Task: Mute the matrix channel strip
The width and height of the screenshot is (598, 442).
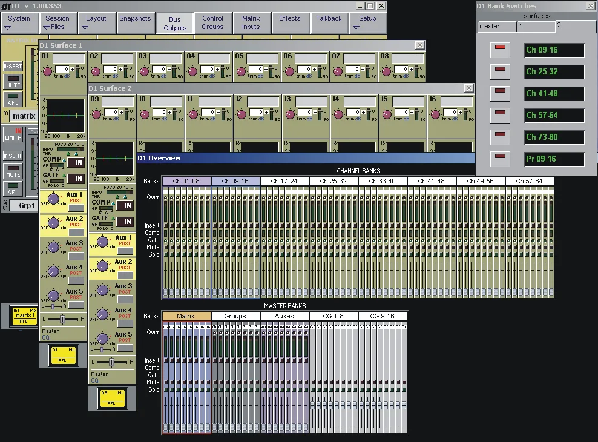Action: pos(13,82)
